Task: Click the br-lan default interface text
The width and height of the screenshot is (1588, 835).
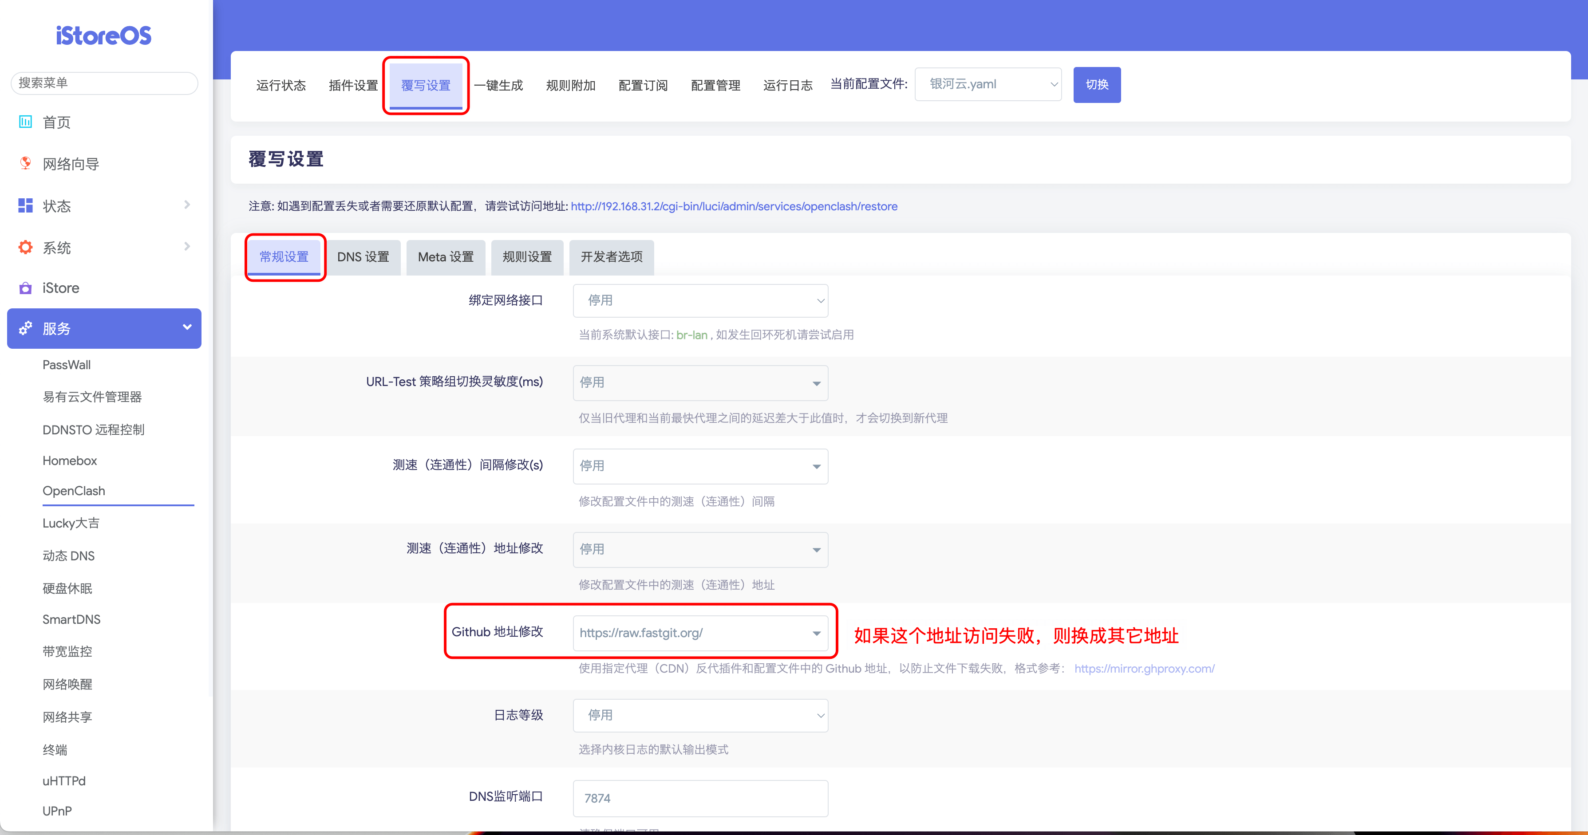Action: (x=691, y=335)
